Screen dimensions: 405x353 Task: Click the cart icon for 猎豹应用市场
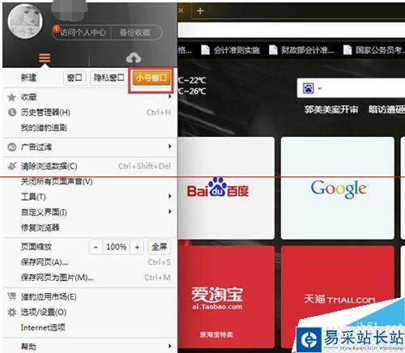tap(12, 296)
